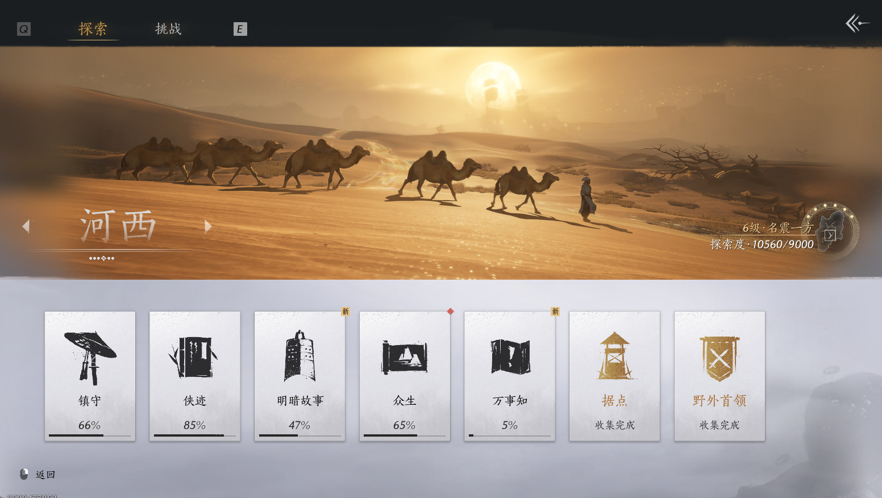882x498 pixels.
Task: Click the 85% value on 侠迹
Action: click(x=195, y=425)
